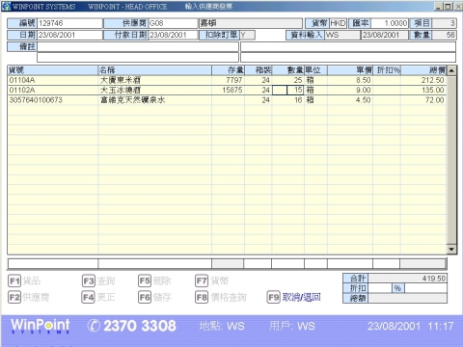Click the F8 價格查詢 key icon

coord(202,297)
